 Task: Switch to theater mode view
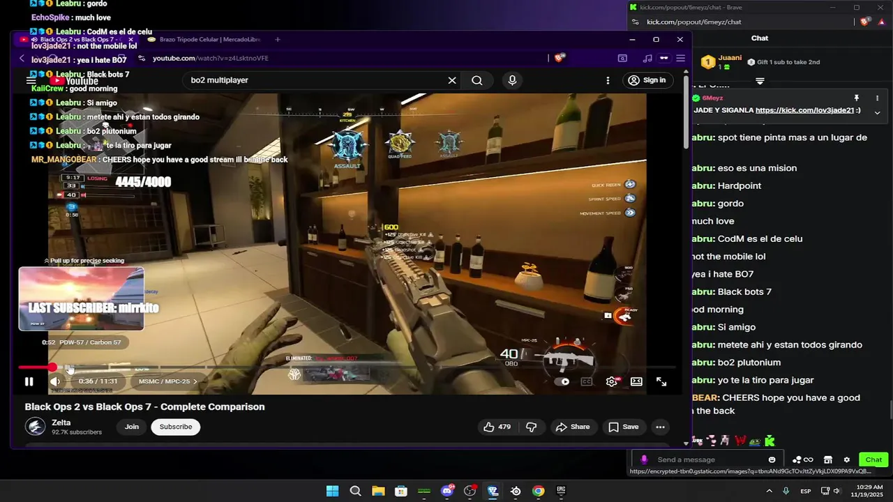[636, 381]
